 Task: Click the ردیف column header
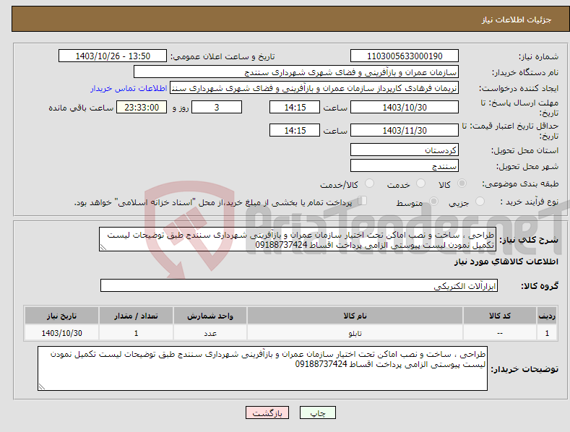pyautogui.click(x=547, y=316)
